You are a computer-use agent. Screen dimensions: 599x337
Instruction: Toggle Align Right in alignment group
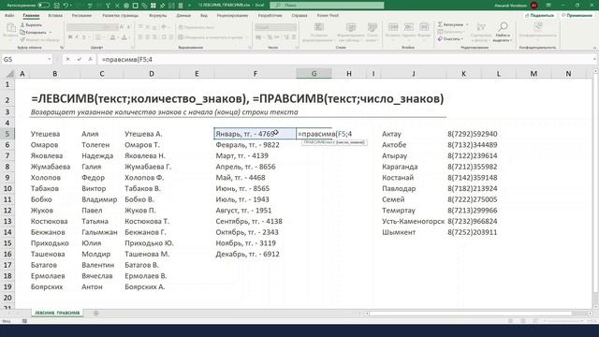154,37
